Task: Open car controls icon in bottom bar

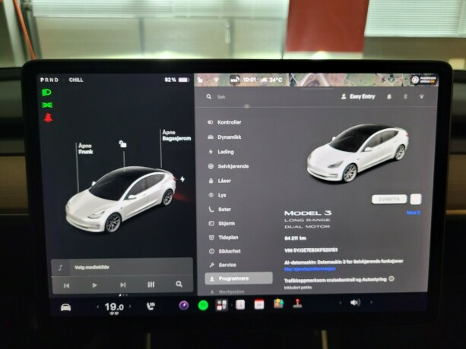Action: (65, 307)
